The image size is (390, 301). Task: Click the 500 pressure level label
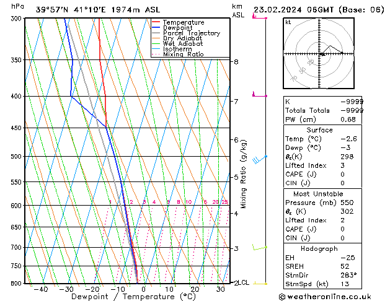tap(17, 157)
